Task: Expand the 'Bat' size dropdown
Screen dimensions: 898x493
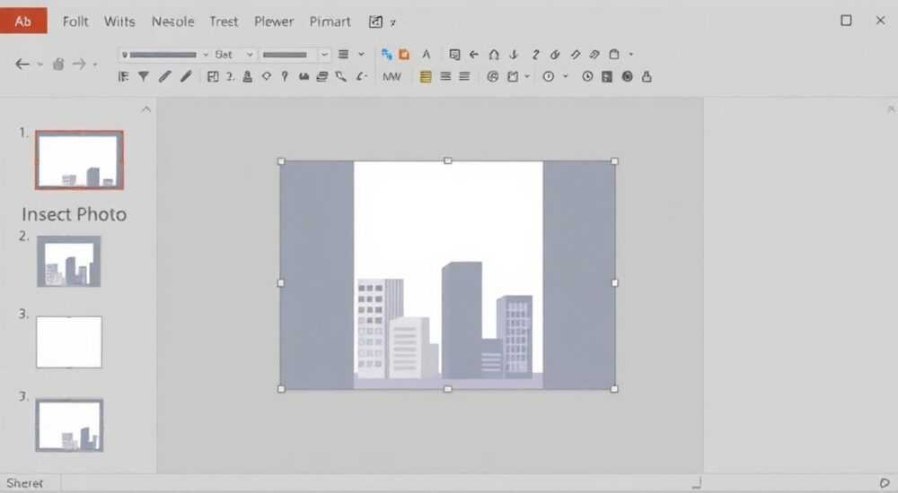Action: (233, 55)
